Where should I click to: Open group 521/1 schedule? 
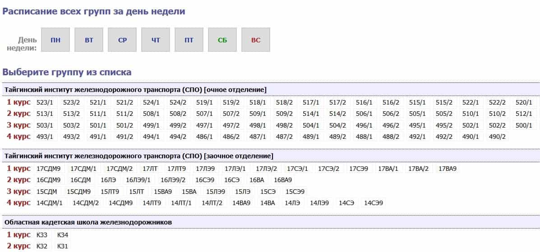point(98,102)
